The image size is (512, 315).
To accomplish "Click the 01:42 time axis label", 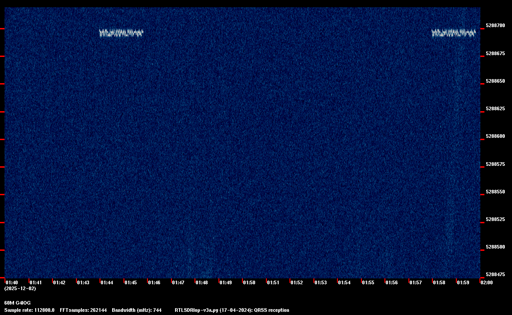I will tap(59, 282).
